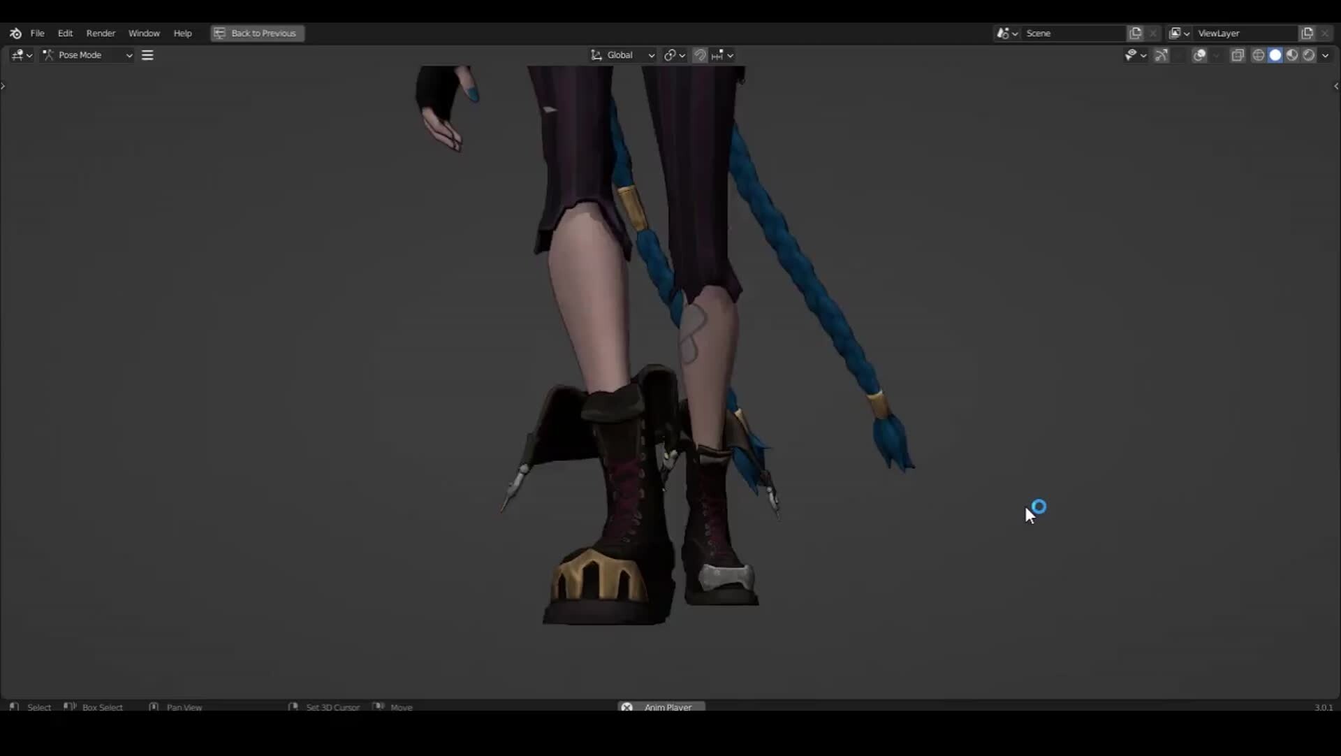Toggle X-Ray mode in the viewport

1238,55
